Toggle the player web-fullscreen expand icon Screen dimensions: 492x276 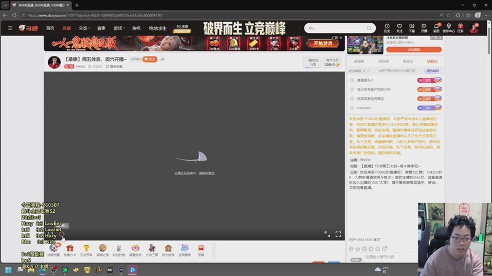point(327,234)
